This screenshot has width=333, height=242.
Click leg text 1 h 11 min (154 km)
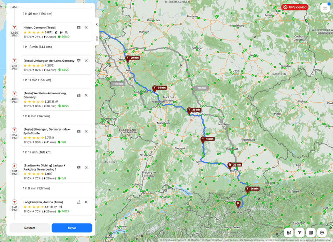(37, 80)
